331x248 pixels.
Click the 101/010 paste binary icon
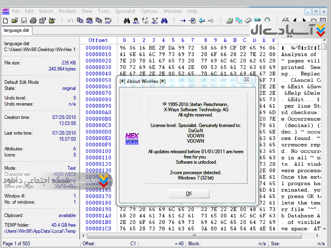coord(108,20)
